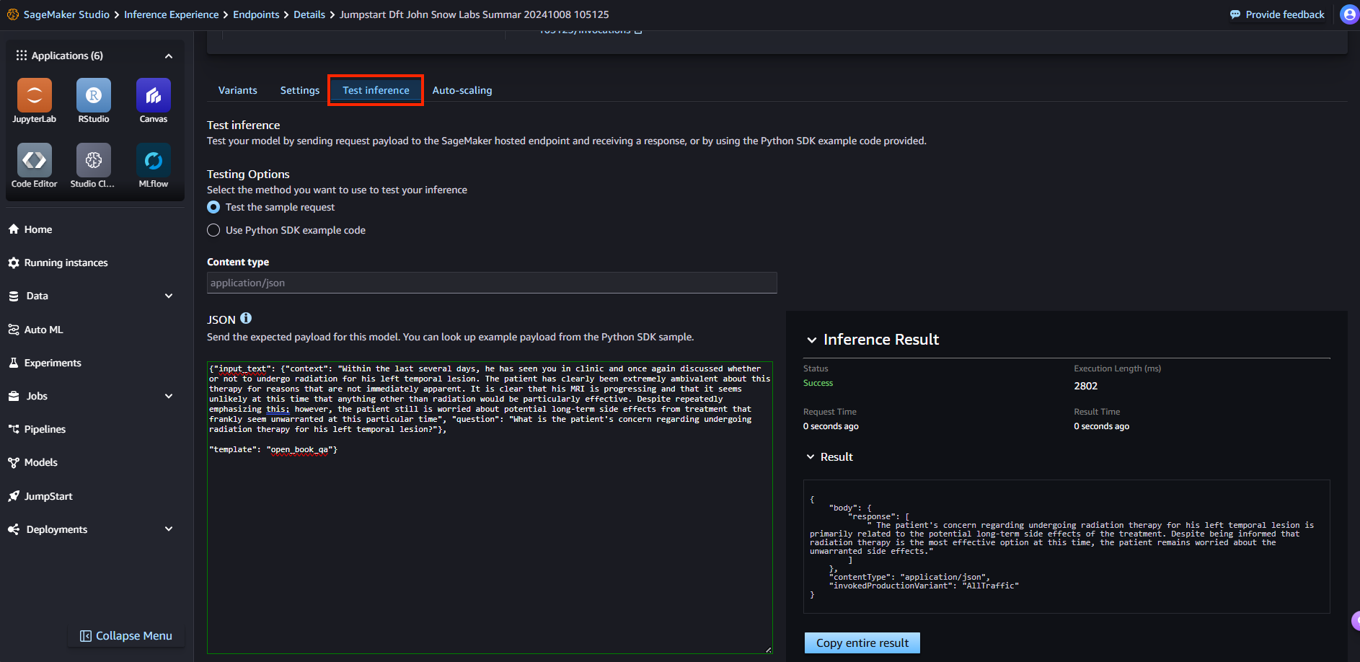Click the Content type input field
Viewport: 1360px width, 662px height.
pyautogui.click(x=492, y=283)
